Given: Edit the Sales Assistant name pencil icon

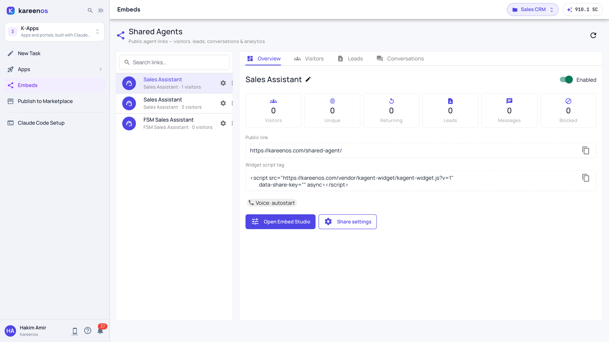Looking at the screenshot, I should (308, 79).
